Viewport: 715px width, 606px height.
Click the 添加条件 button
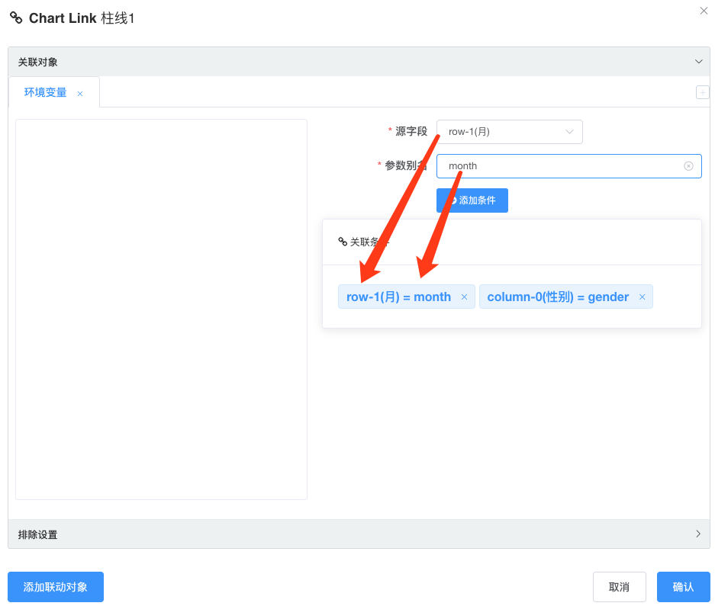[472, 200]
